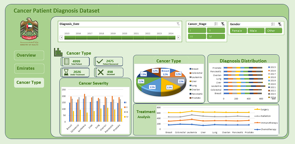Click the Cancer Patient Diagnosis Dataset heading
Viewport: 295px width, 144px height.
[x=57, y=11]
